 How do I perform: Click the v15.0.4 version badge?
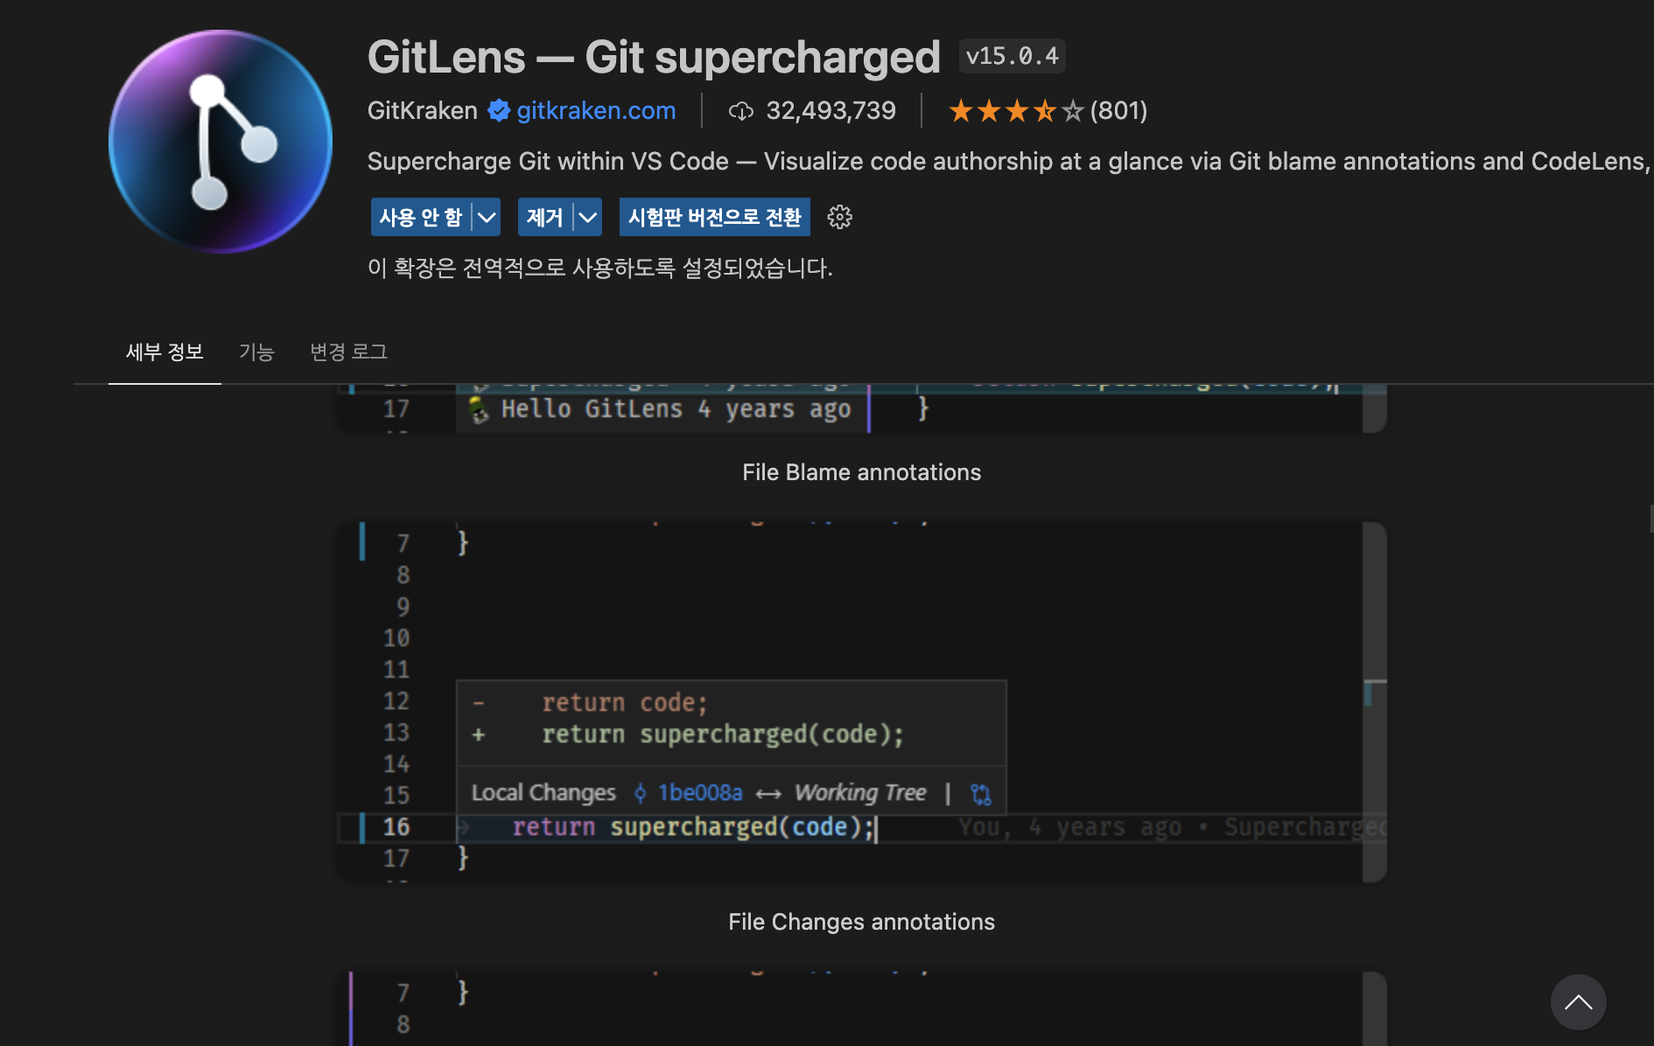(x=1013, y=56)
